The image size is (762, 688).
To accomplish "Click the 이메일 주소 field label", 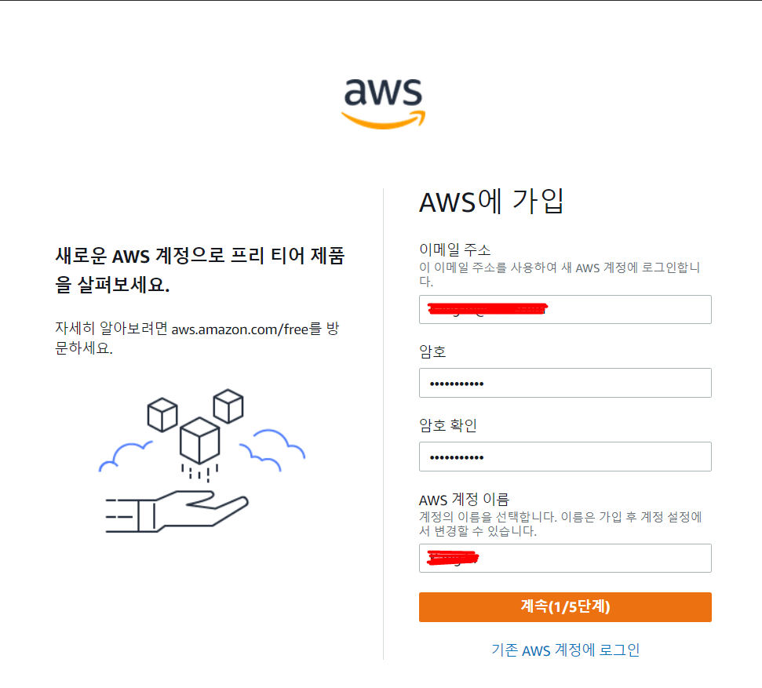I will (x=455, y=249).
